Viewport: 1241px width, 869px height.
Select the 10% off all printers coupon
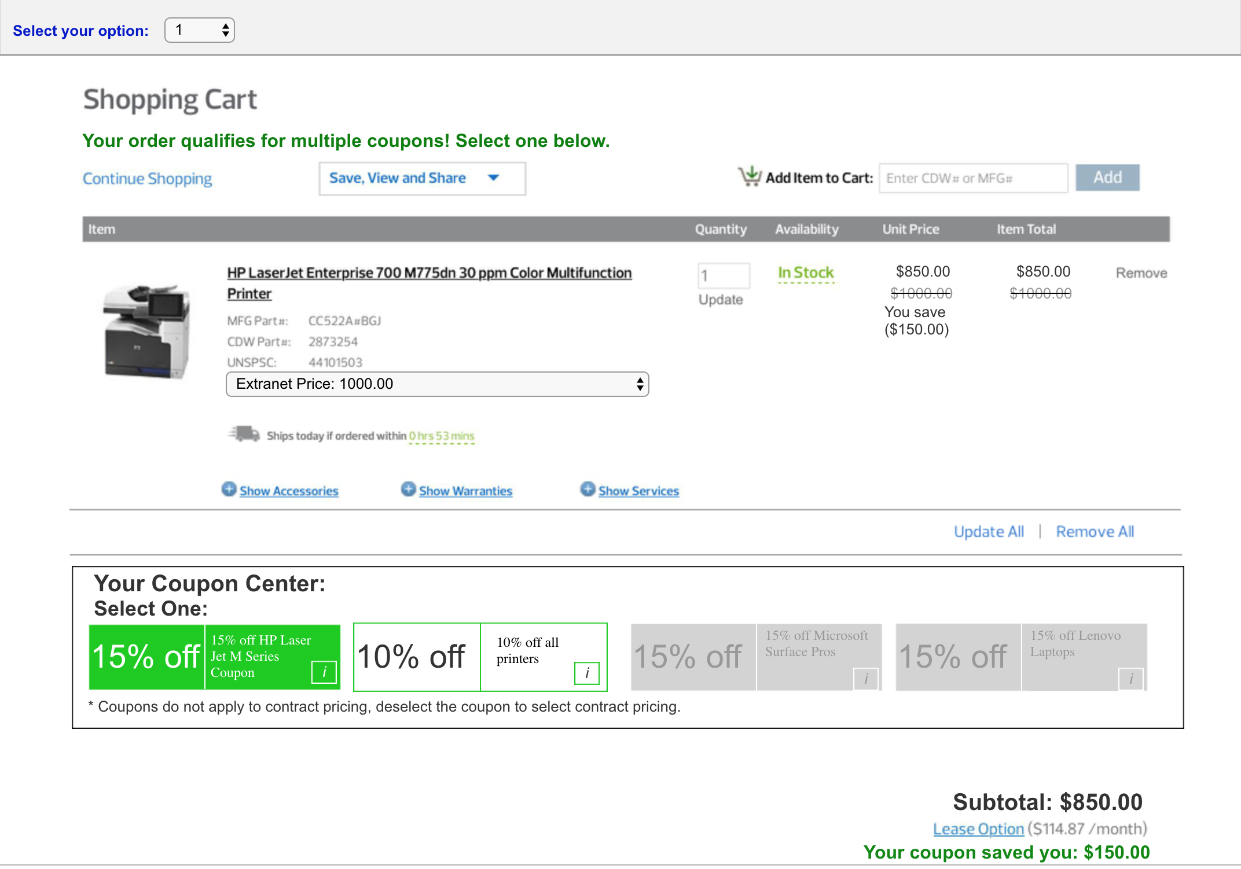click(x=417, y=657)
